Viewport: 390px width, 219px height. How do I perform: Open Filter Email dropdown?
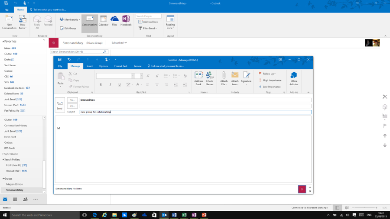[x=148, y=28]
